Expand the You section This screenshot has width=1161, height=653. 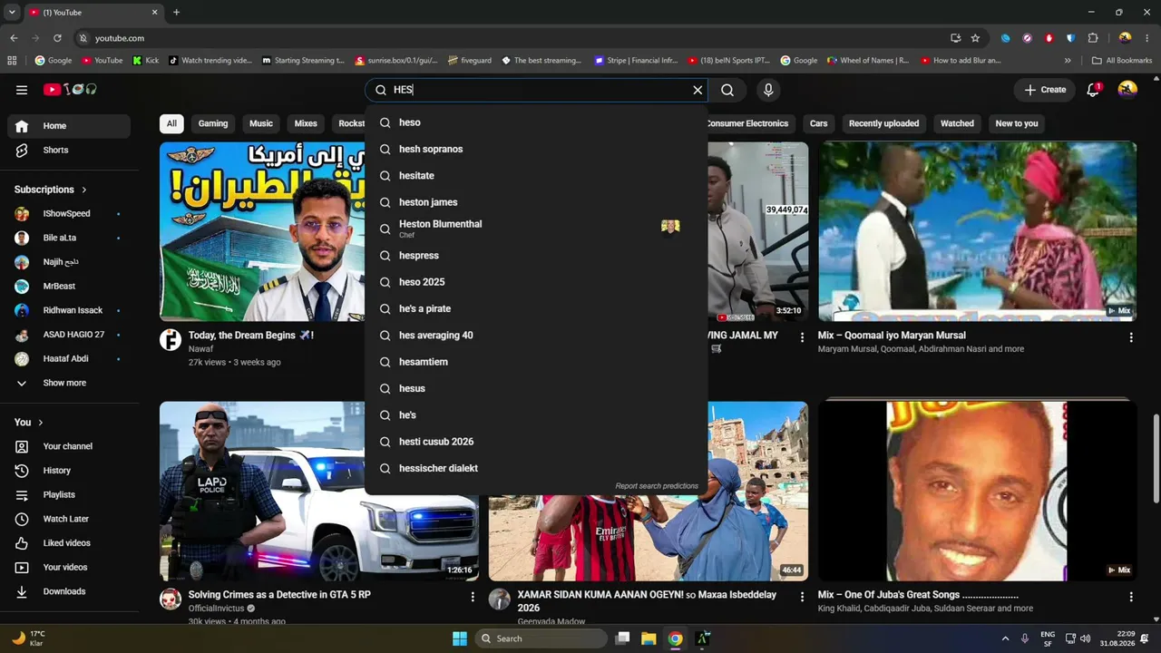click(29, 423)
